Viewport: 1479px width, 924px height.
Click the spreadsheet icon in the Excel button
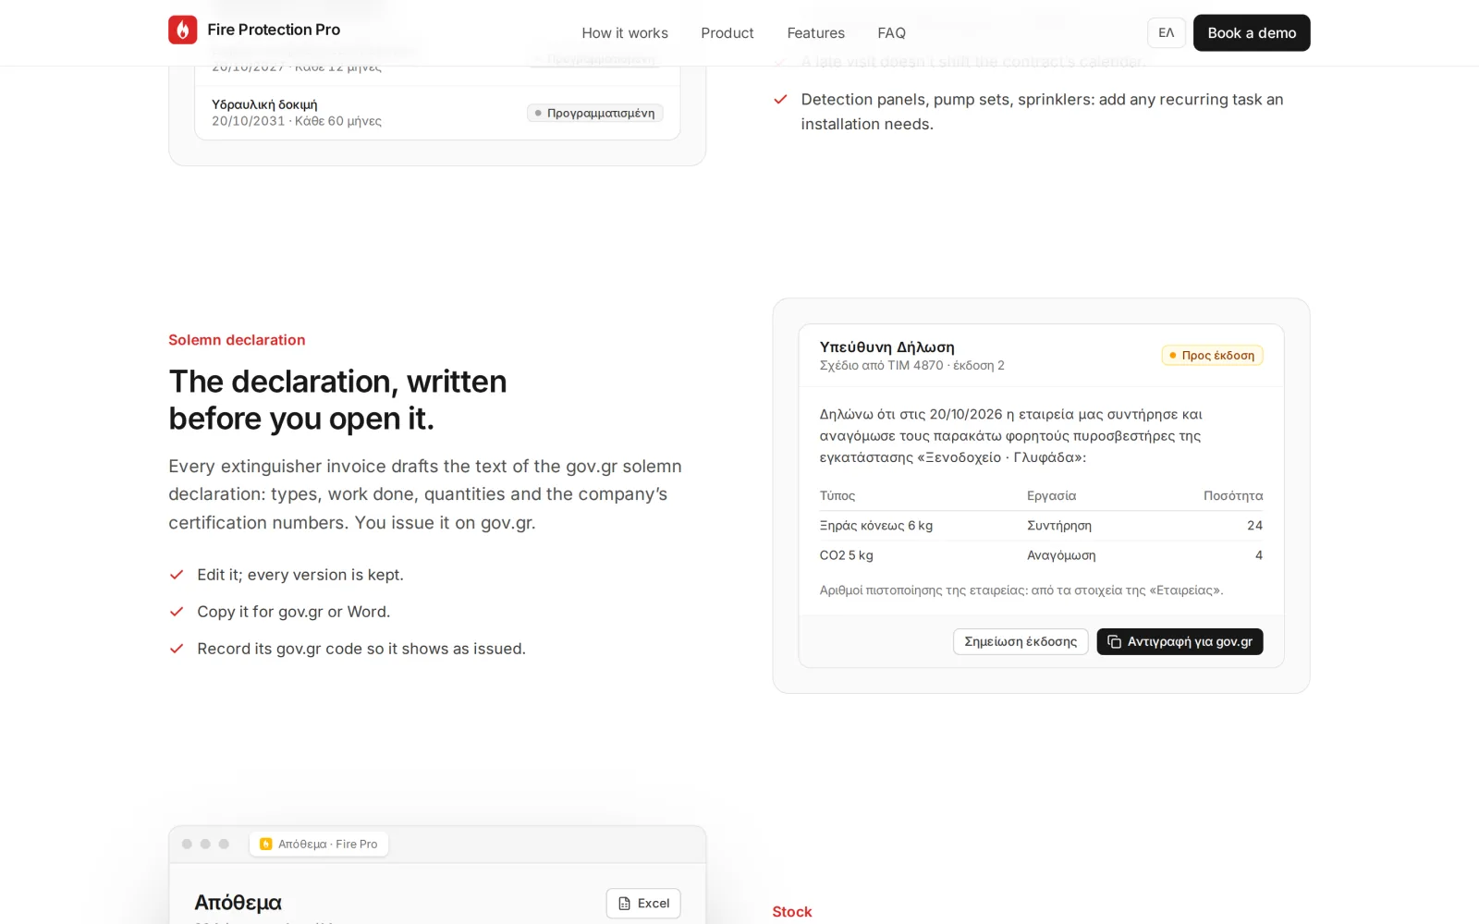tap(624, 904)
